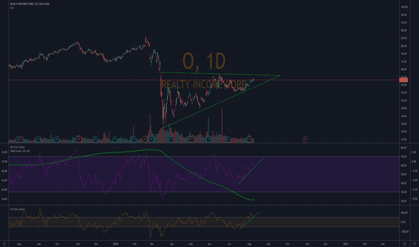This screenshot has width=419, height=247.
Task: Toggle auto scale button at bottom right
Action: 405,243
